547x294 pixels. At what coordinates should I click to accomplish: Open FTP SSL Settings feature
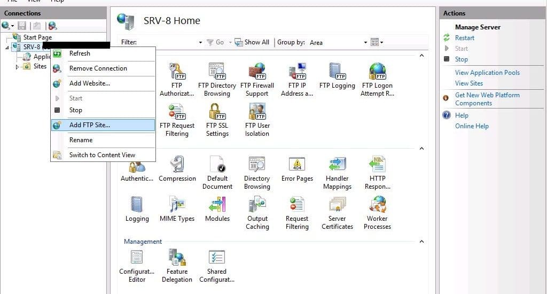217,120
